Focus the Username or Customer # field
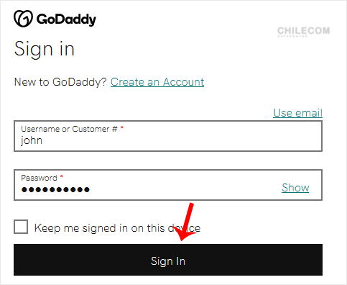 168,136
